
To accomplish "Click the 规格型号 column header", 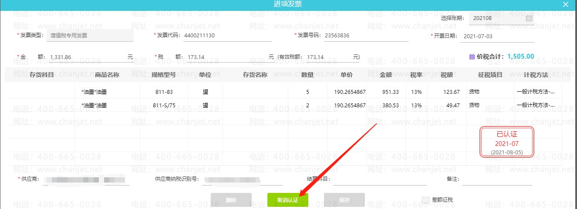I will [x=164, y=75].
